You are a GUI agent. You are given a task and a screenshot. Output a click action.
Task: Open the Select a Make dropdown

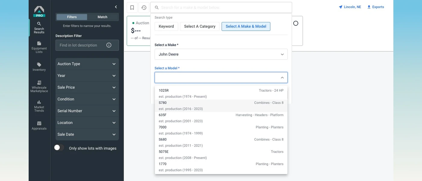coord(221,54)
